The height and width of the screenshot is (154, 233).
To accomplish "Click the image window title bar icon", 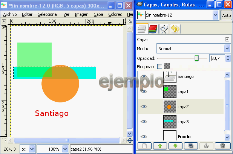I will pyautogui.click(x=4, y=5).
